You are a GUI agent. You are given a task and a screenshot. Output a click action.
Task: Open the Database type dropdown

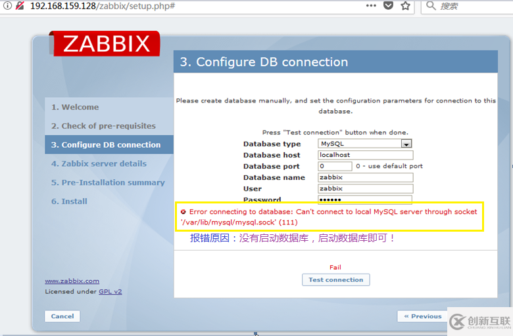coord(365,144)
